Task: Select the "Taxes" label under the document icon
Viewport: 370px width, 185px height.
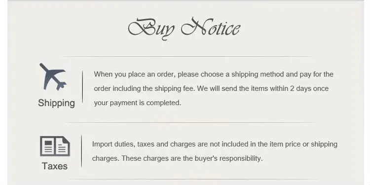Action: pos(55,166)
